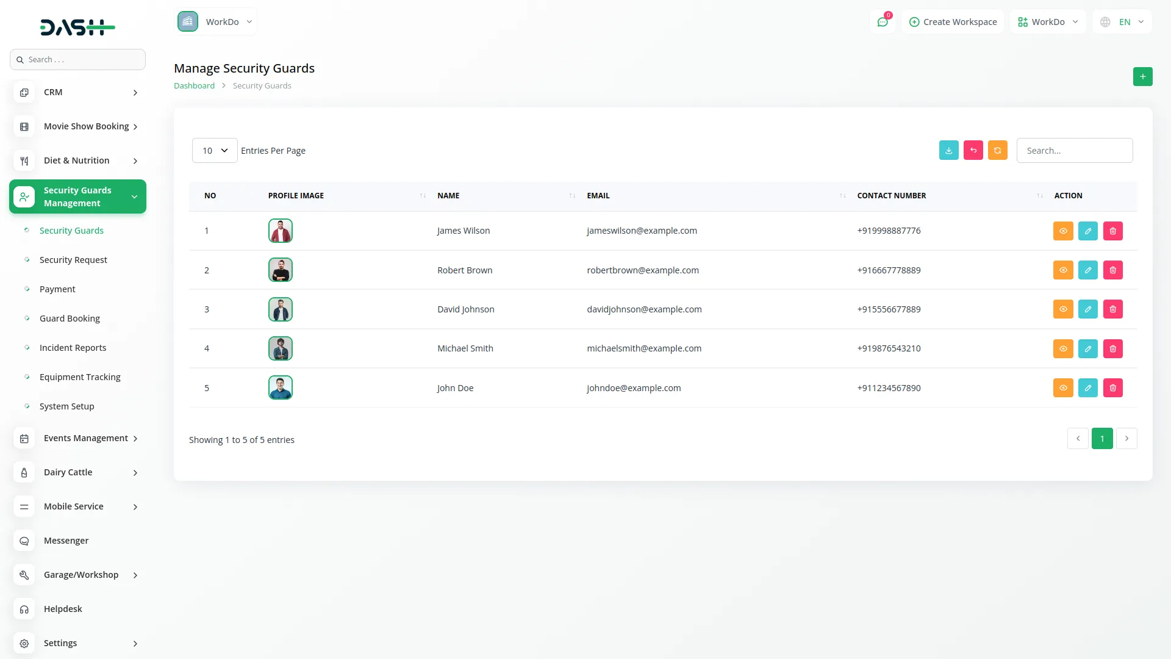1171x659 pixels.
Task: Click the teal download export icon
Action: (x=948, y=151)
